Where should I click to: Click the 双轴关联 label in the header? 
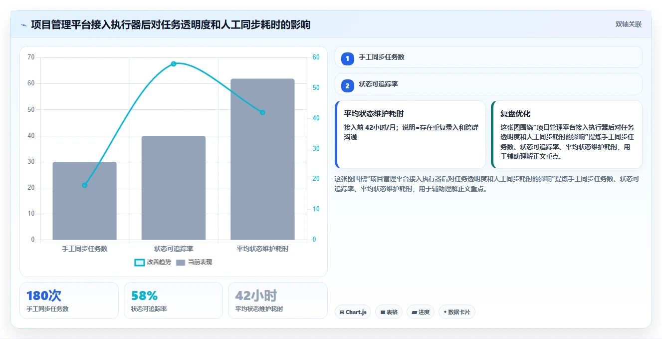[629, 24]
